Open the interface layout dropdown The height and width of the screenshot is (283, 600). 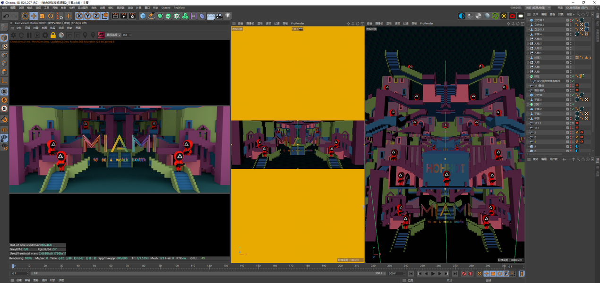click(580, 8)
